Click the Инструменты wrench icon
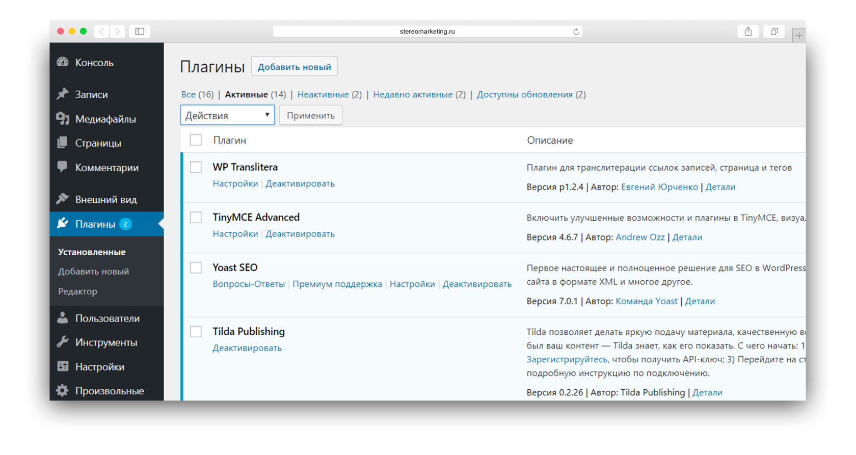Viewport: 856px width, 455px height. pyautogui.click(x=62, y=342)
